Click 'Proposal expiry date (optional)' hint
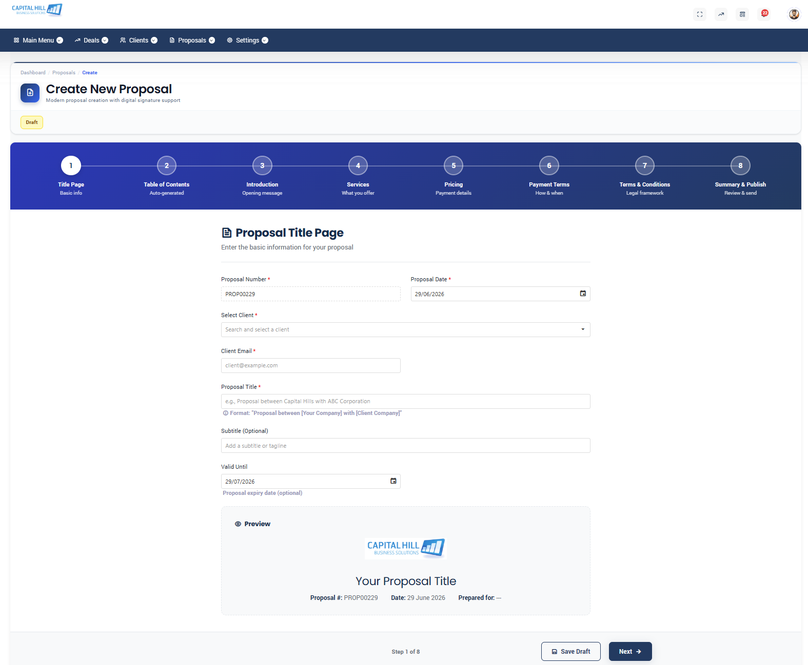Viewport: 808px width, 665px height. point(263,493)
